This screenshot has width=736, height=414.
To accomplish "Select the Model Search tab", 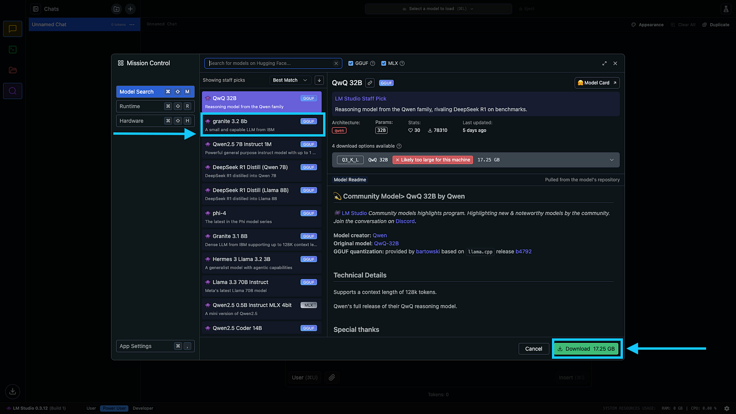I will point(155,91).
